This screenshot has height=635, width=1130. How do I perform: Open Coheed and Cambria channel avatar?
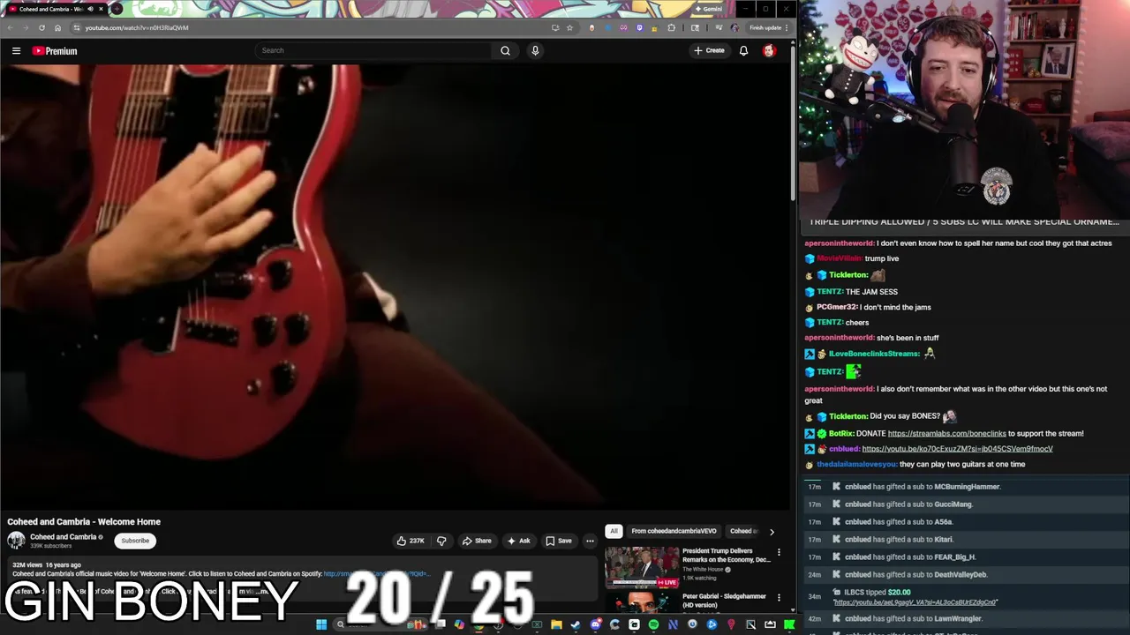point(16,540)
